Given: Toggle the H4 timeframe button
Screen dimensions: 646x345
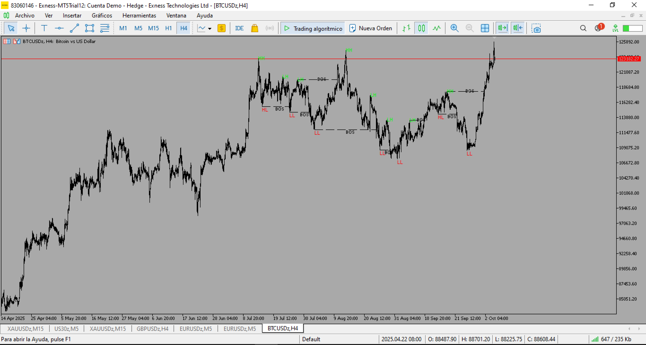Looking at the screenshot, I should click(x=183, y=28).
